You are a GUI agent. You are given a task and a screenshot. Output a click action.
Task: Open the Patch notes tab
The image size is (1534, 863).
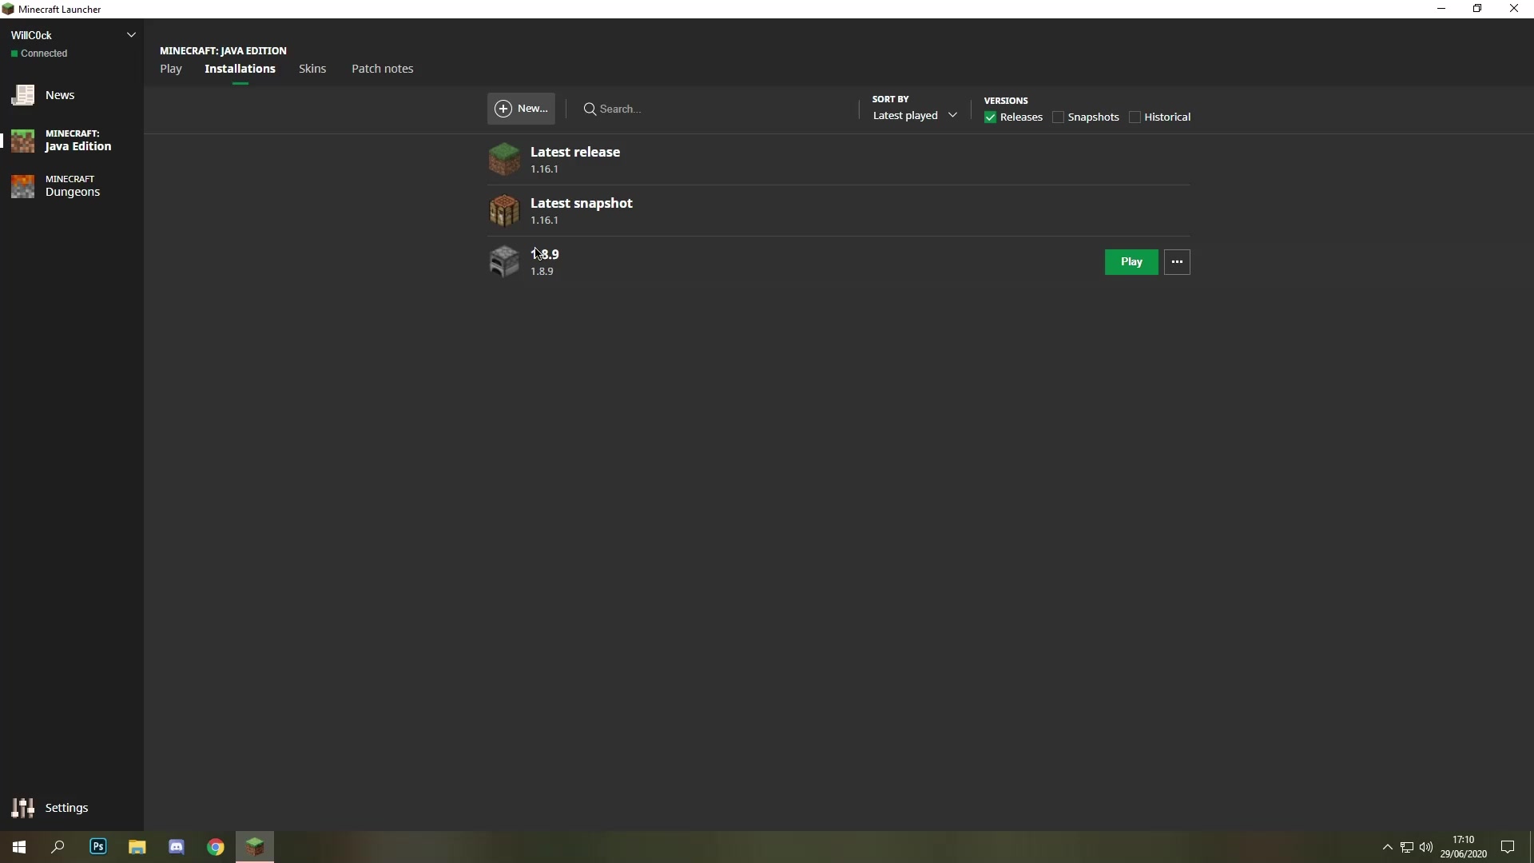[x=382, y=69]
